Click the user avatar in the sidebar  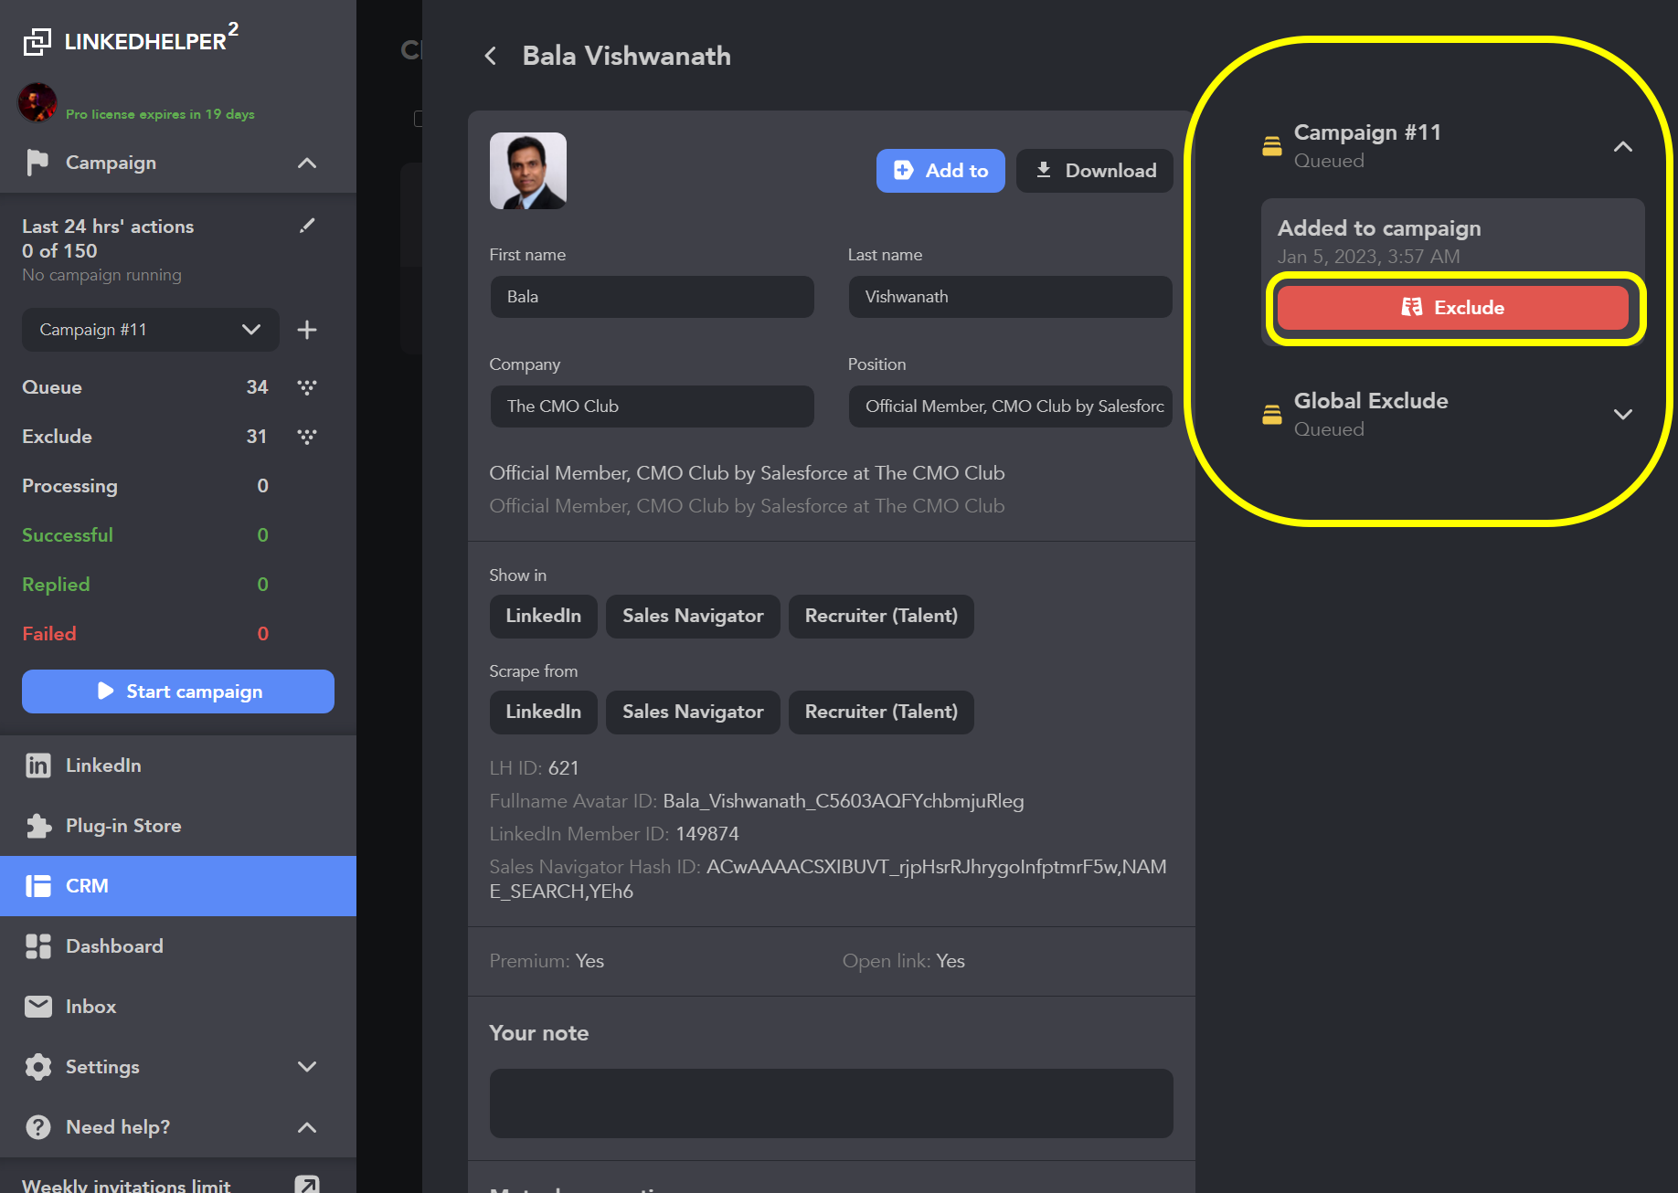[37, 102]
